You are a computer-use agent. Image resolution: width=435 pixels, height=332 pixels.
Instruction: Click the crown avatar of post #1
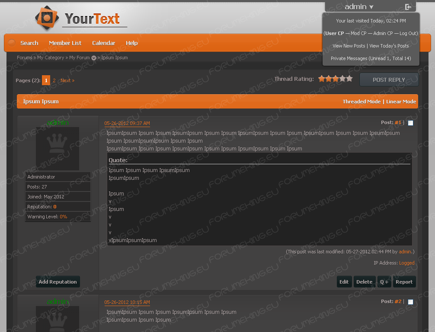58,148
